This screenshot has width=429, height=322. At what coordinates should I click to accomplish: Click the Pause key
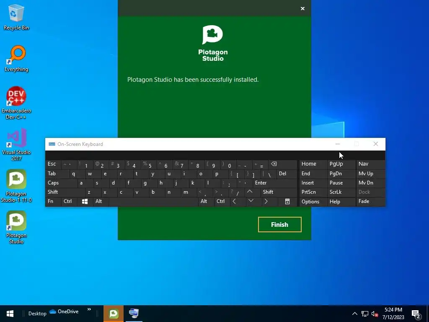pyautogui.click(x=341, y=183)
